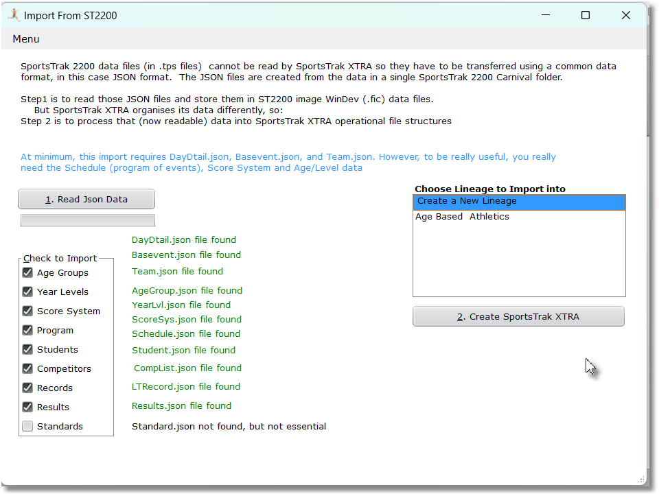The image size is (659, 496).
Task: Click 'Basevent.json file found' text
Action: tap(186, 255)
